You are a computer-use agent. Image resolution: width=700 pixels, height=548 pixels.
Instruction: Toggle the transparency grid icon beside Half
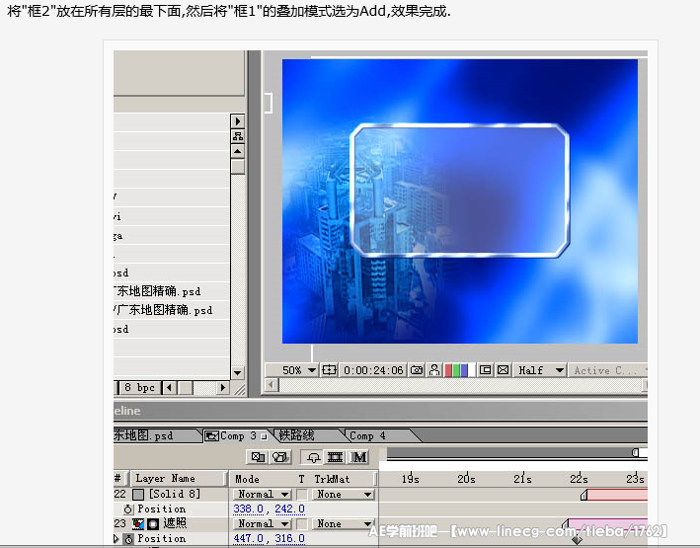pyautogui.click(x=504, y=370)
